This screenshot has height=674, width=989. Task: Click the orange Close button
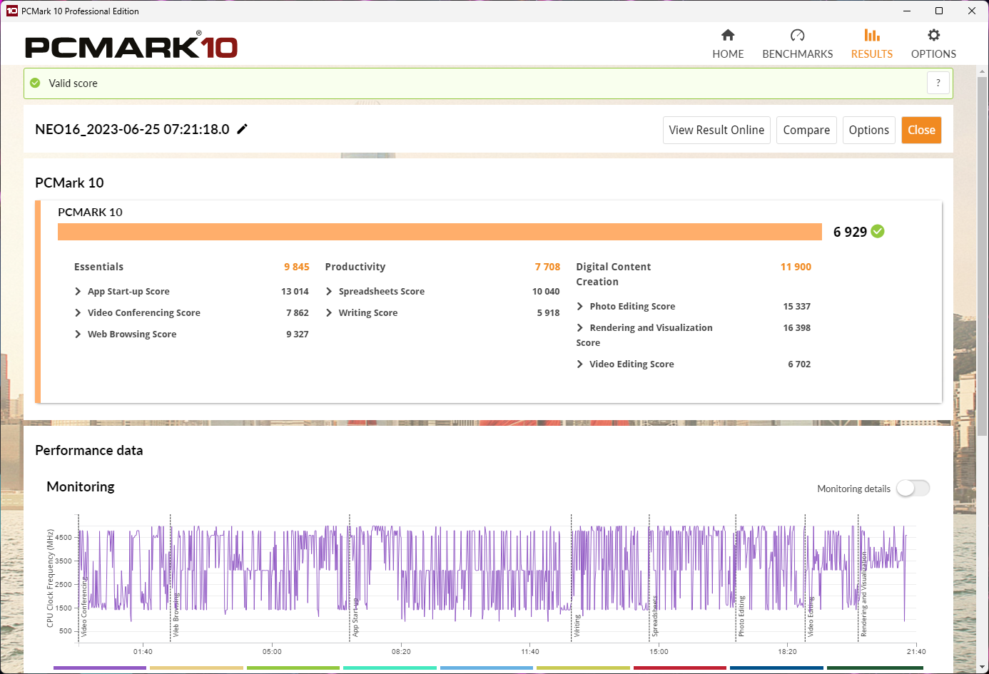tap(921, 130)
